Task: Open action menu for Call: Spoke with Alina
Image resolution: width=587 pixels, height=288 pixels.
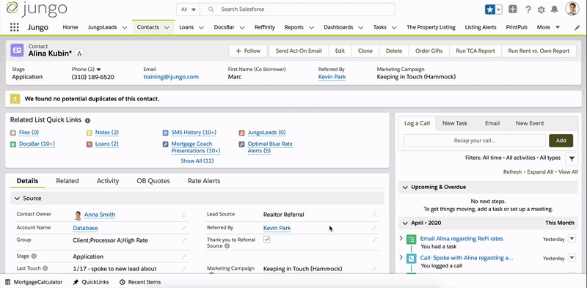Action: tap(572, 258)
